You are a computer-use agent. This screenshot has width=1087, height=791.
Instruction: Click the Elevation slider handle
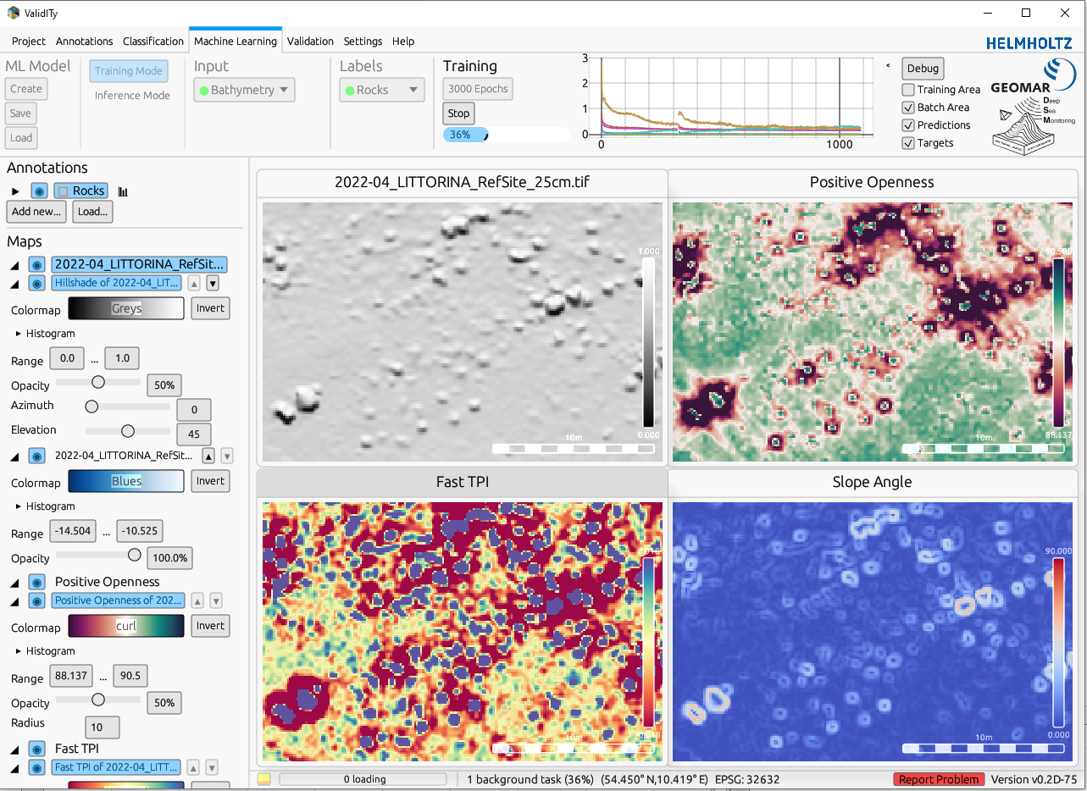[x=128, y=431]
